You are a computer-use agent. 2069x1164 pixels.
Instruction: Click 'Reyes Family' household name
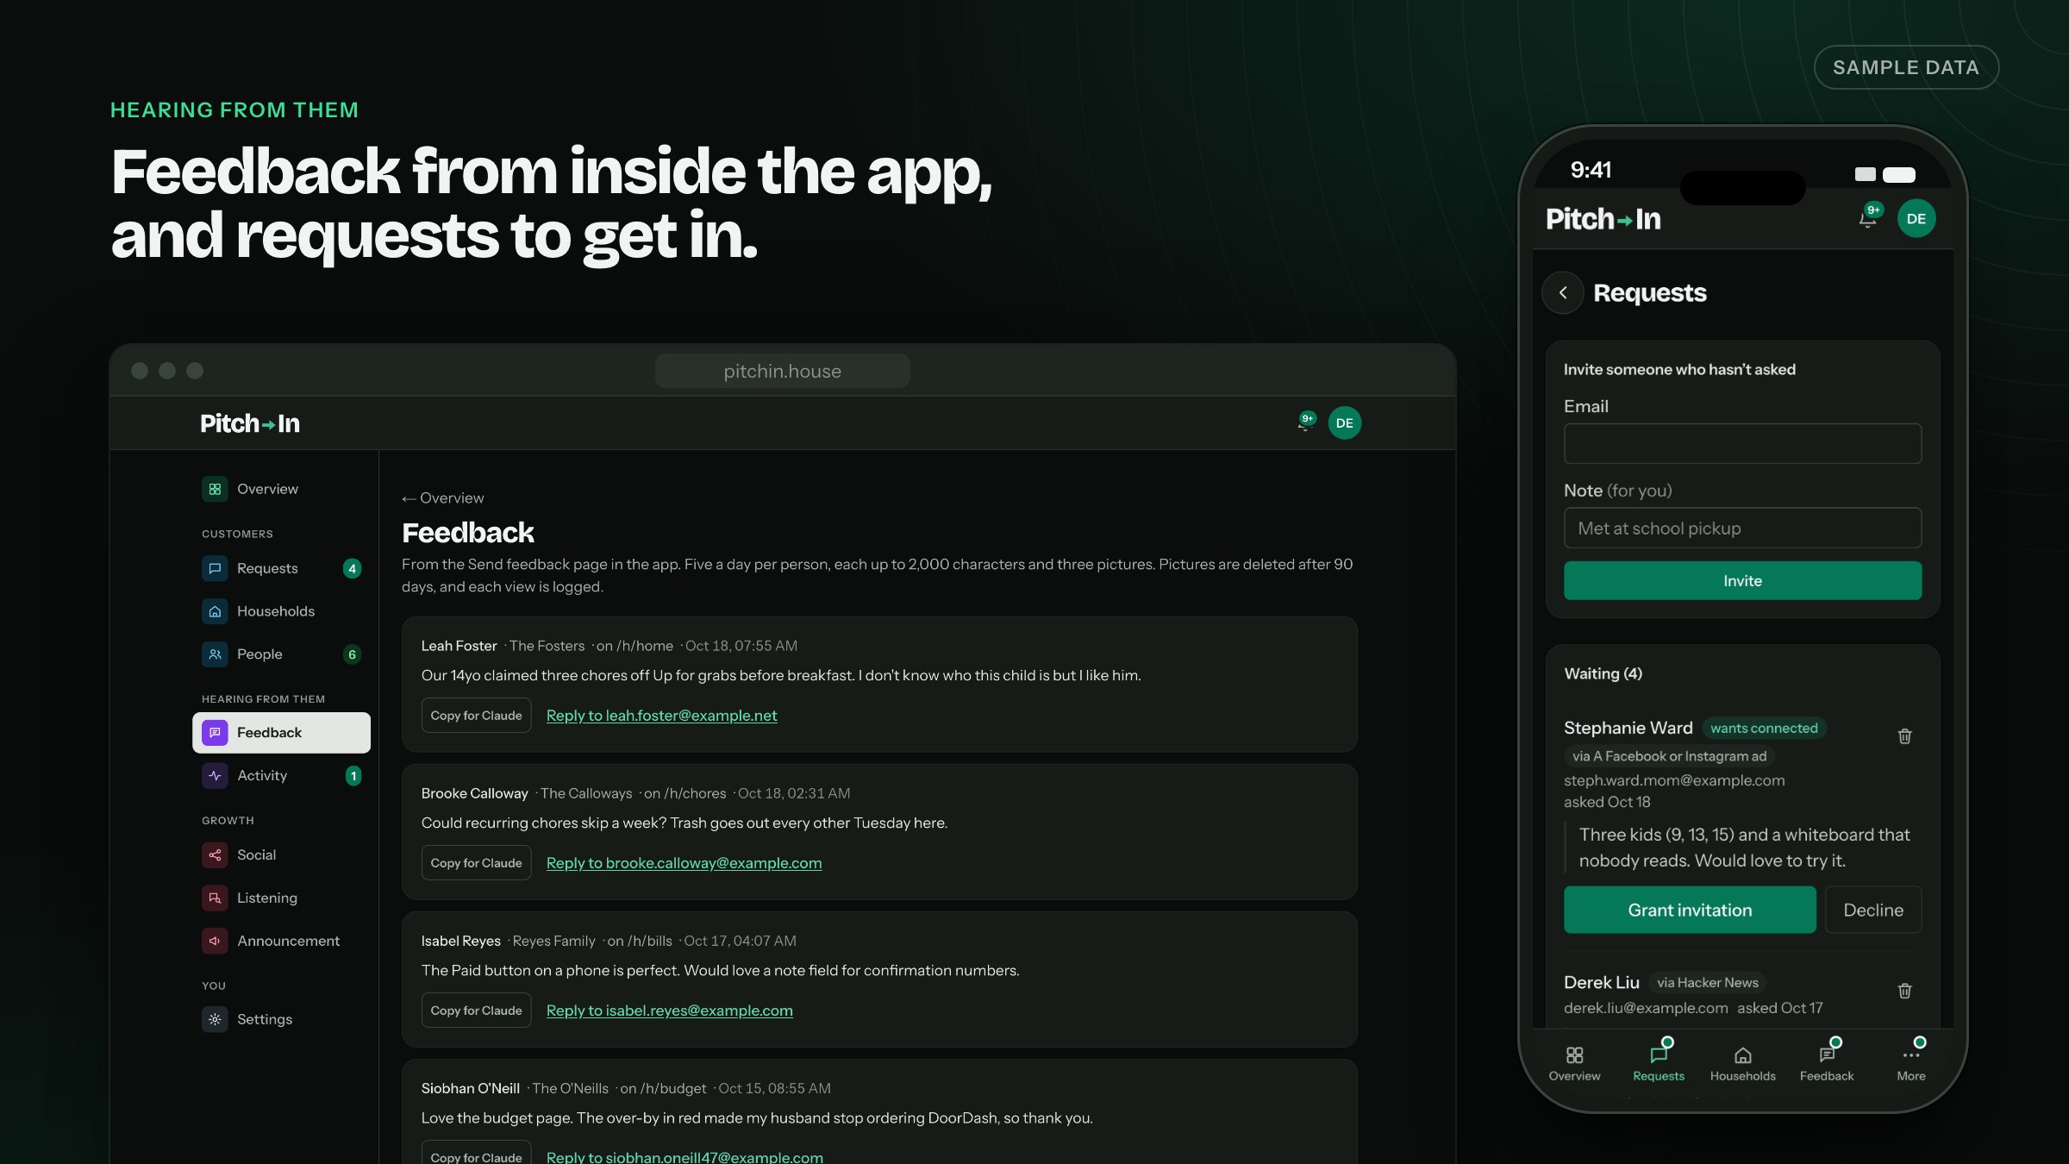[553, 941]
